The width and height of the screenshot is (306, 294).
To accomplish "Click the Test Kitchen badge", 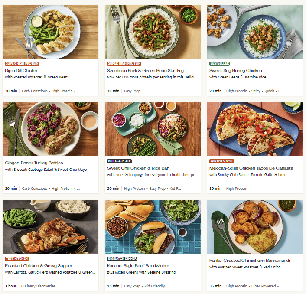I will point(16,258).
